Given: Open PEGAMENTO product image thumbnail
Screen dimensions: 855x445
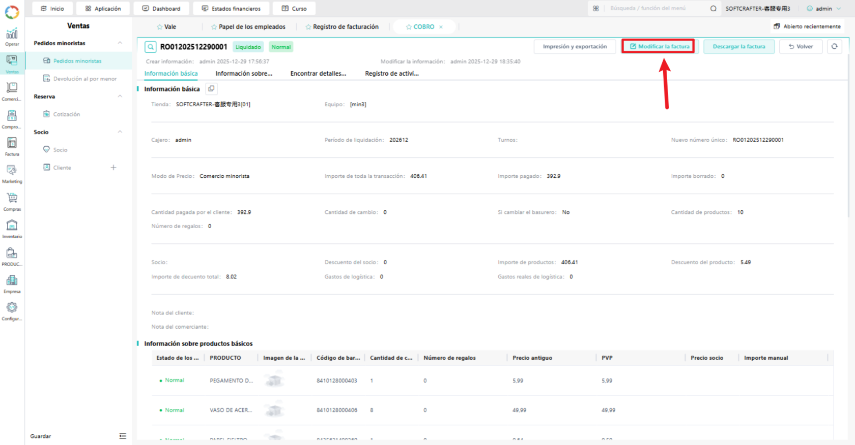Looking at the screenshot, I should [275, 380].
